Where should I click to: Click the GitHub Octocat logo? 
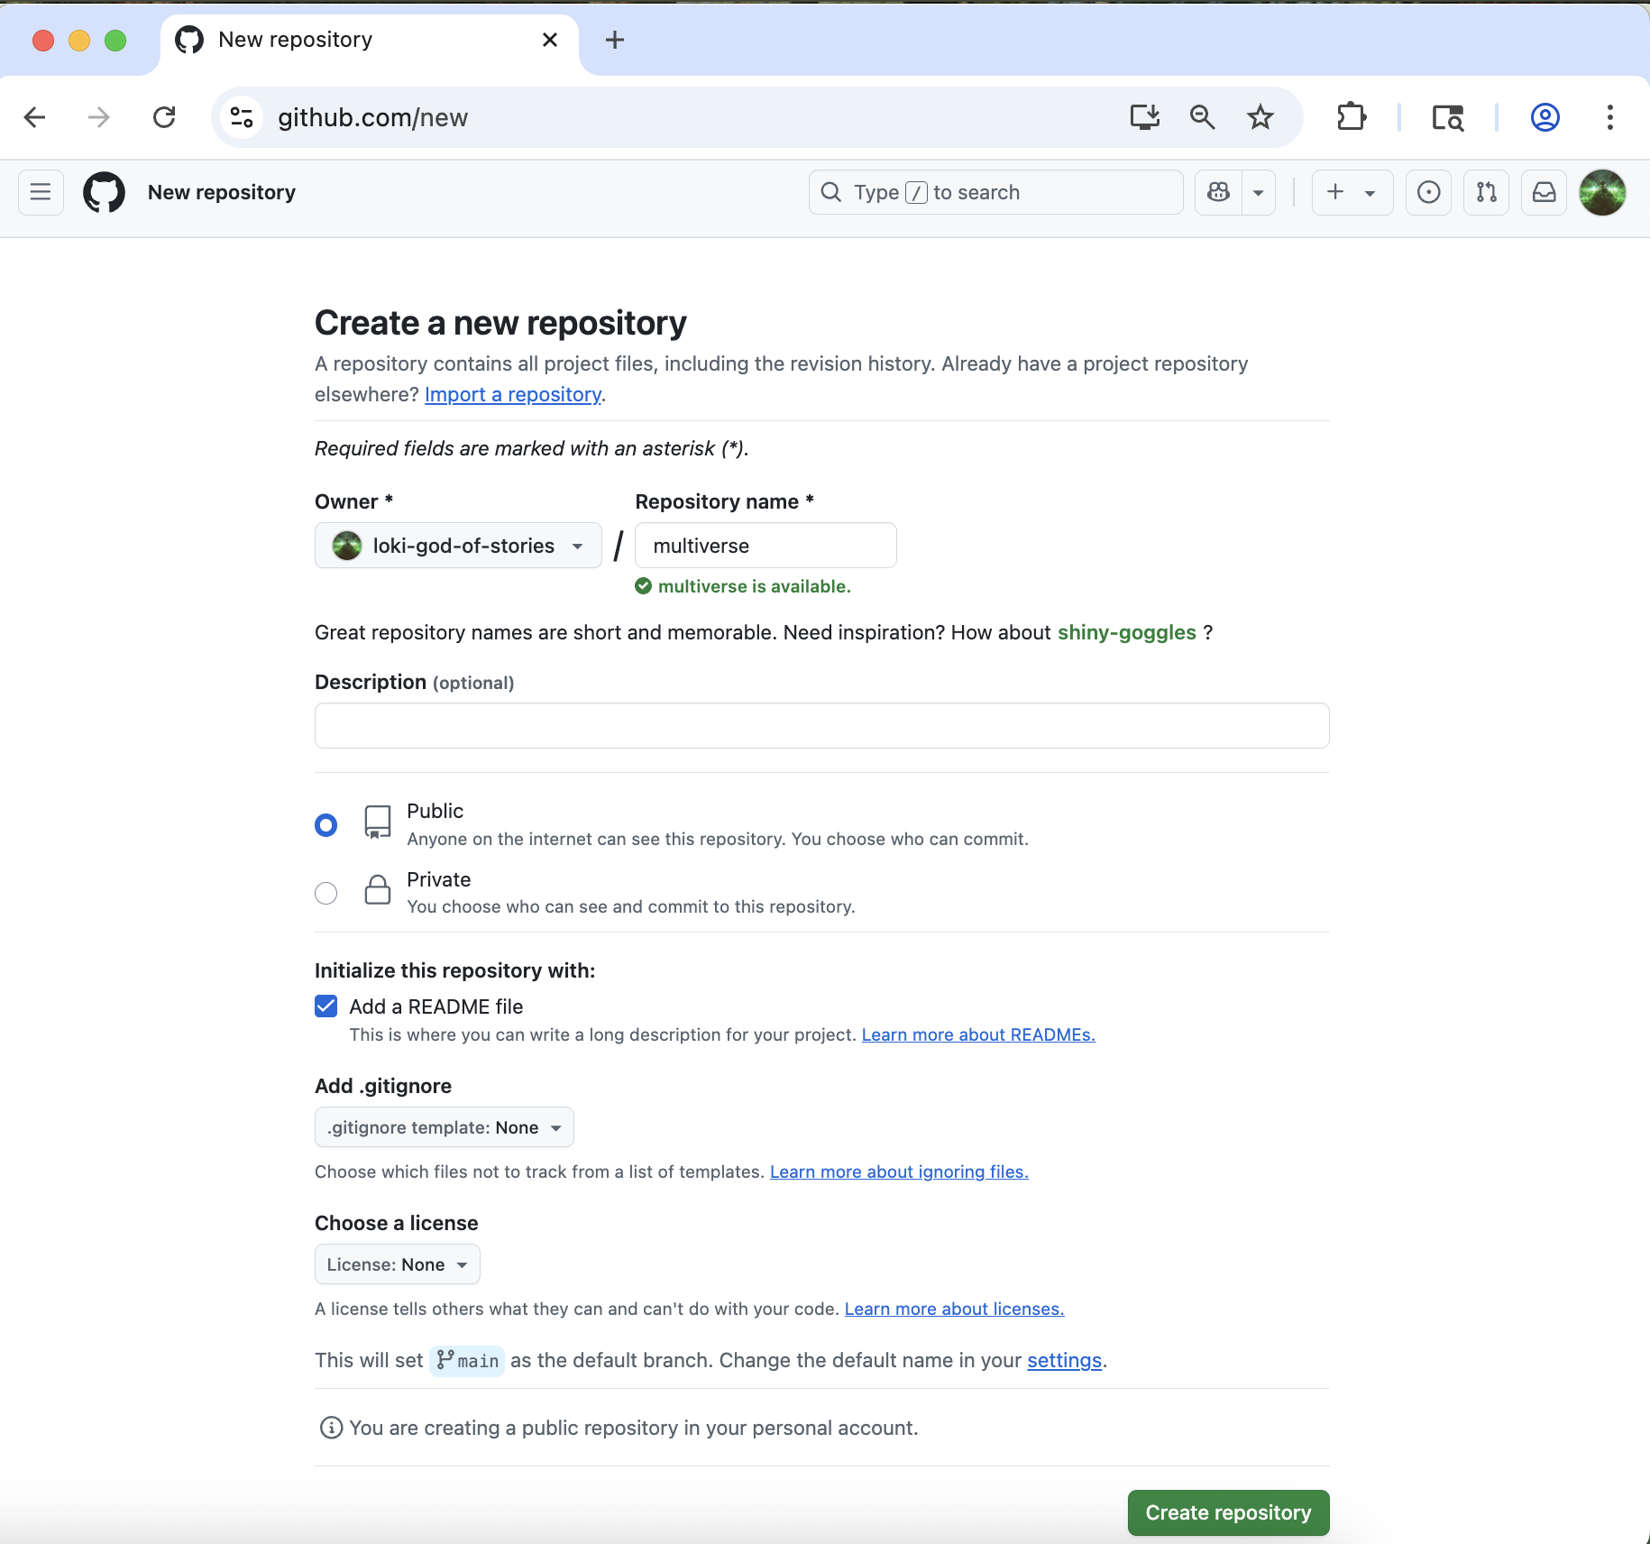pos(105,192)
